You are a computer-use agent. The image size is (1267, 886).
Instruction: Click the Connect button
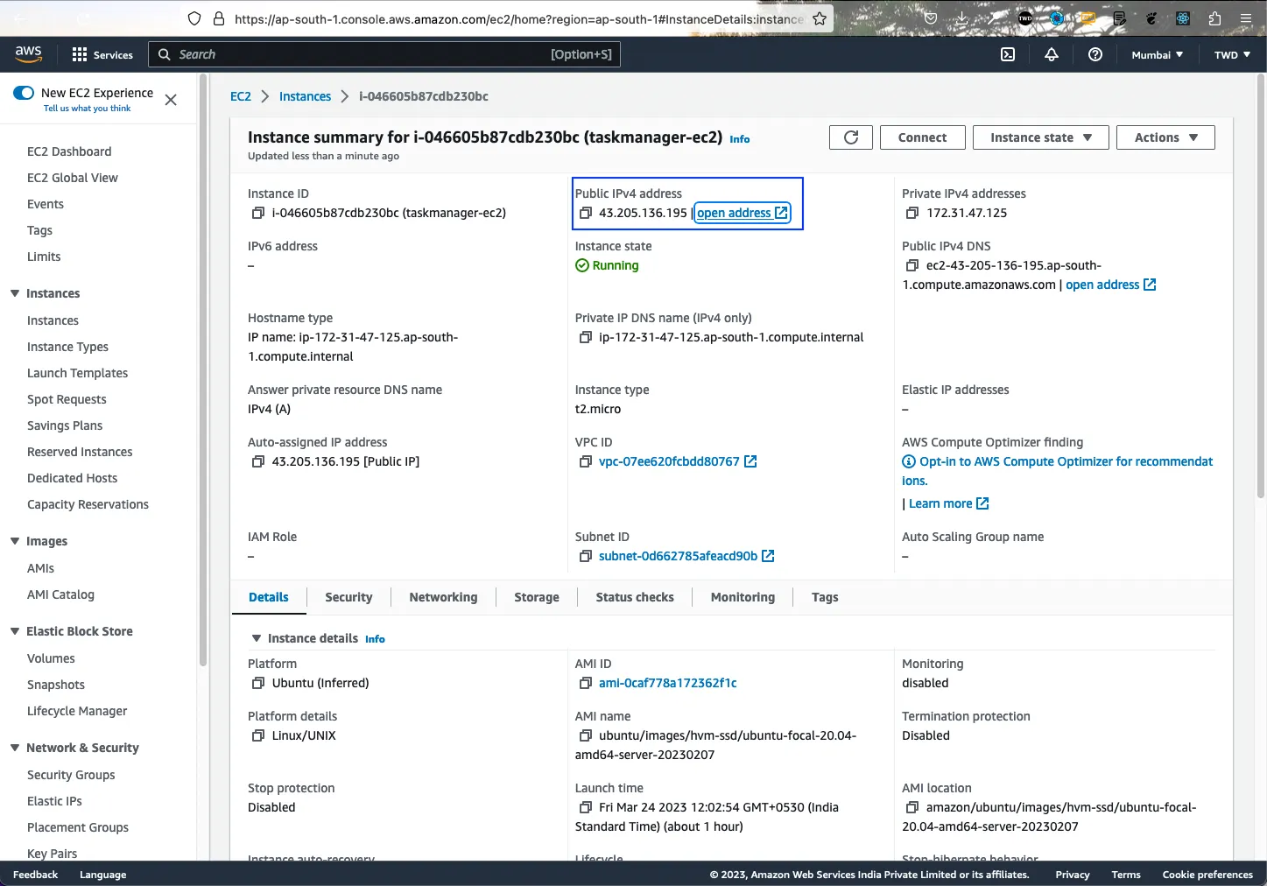coord(922,137)
